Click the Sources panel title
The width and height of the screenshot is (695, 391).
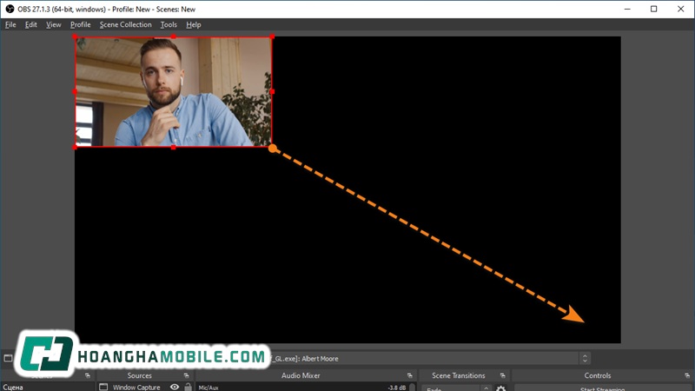[x=139, y=375]
